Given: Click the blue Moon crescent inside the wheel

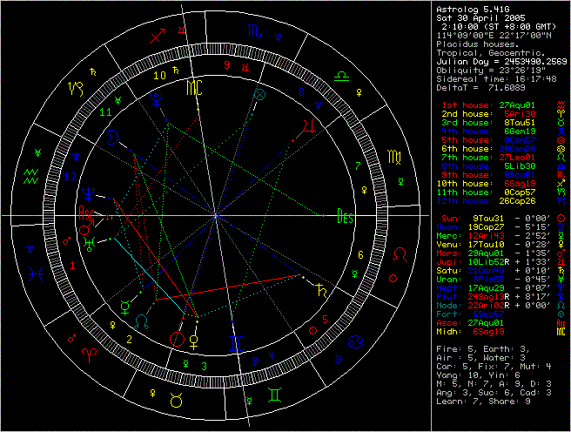Looking at the screenshot, I should click(113, 136).
